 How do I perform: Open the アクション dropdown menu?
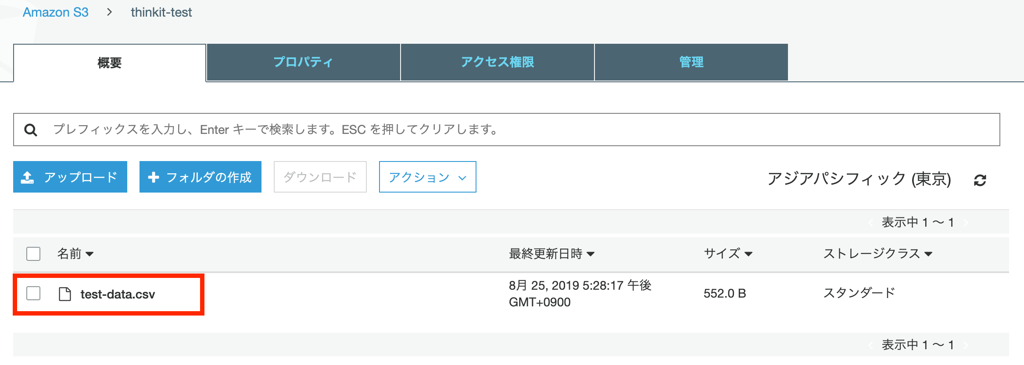tap(427, 177)
